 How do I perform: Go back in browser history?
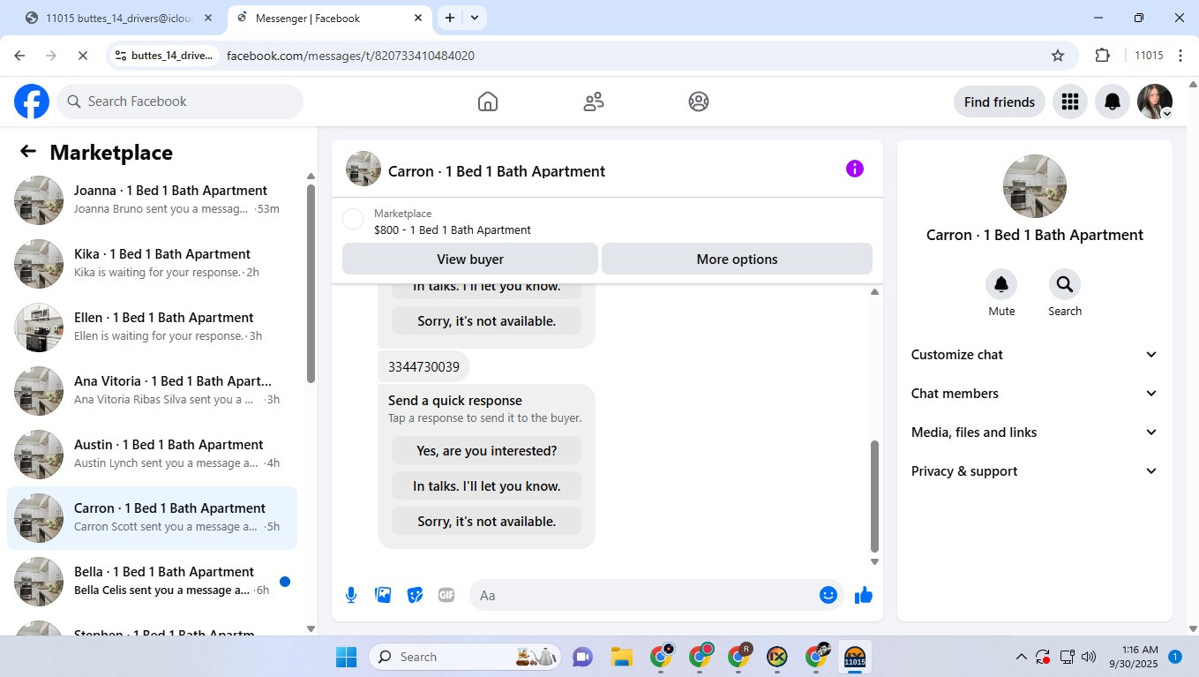[x=19, y=56]
